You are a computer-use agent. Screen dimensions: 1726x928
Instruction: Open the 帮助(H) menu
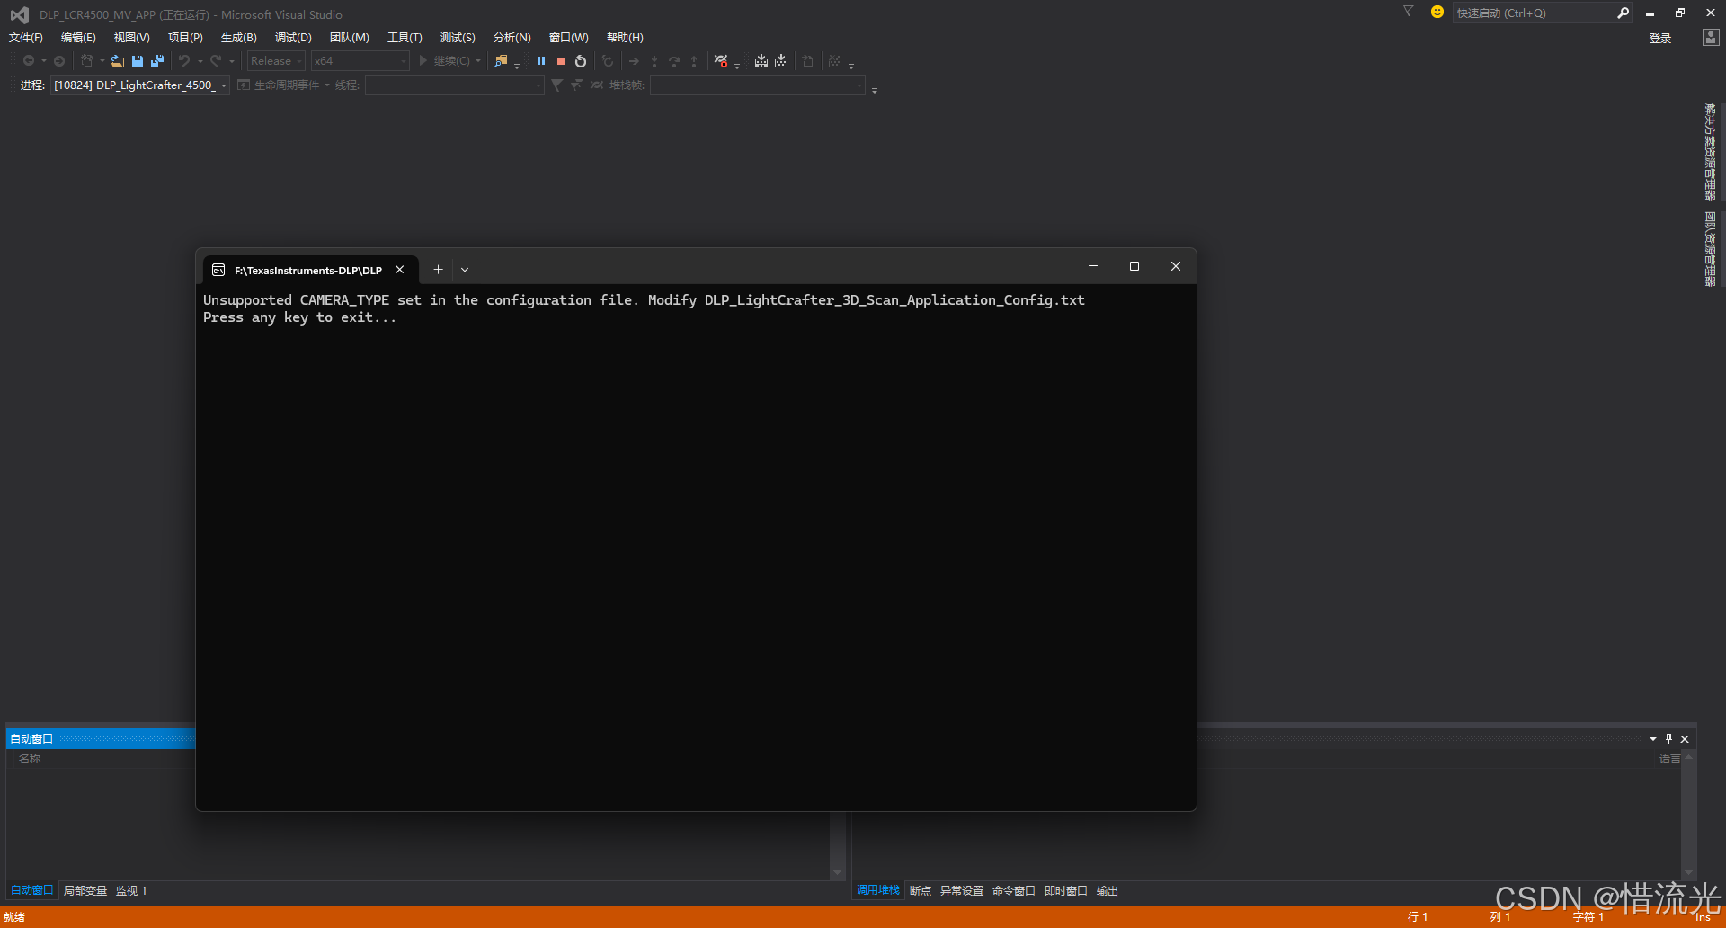[x=625, y=38]
